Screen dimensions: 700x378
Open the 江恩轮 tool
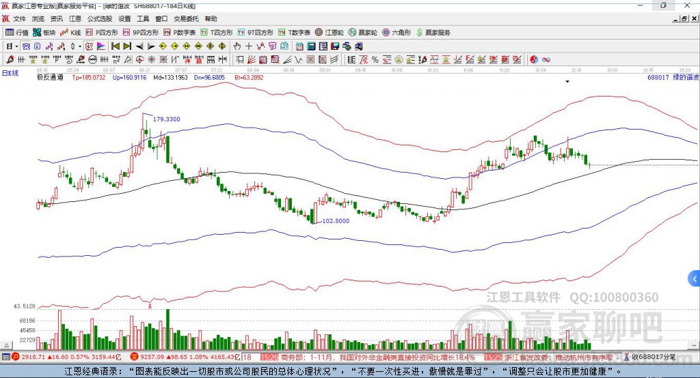pos(329,33)
